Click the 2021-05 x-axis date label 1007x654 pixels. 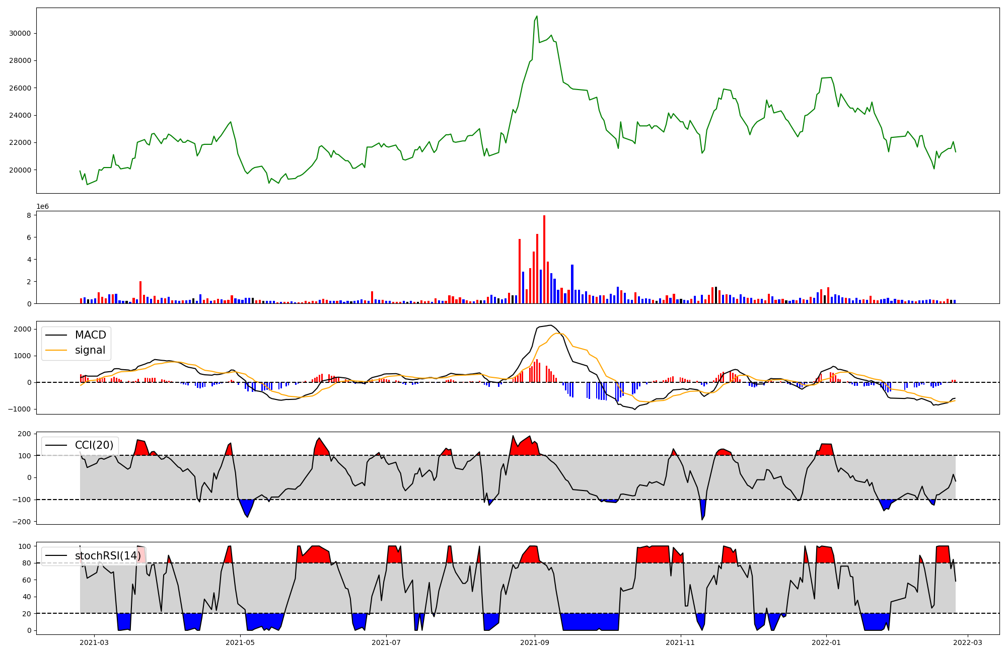click(240, 642)
